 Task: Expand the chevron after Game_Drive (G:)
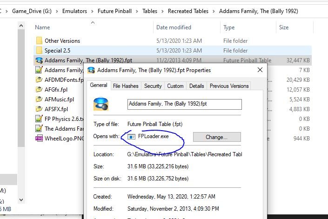[57, 11]
